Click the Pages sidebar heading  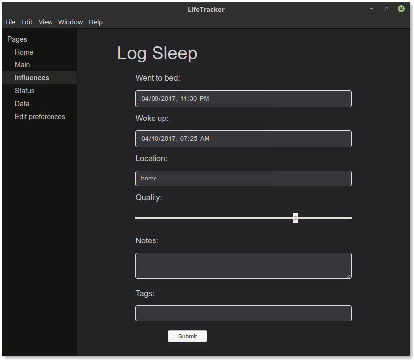(x=17, y=39)
